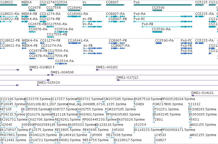Click the CG3678 gene label
The image size is (218, 144).
click(x=35, y=7)
